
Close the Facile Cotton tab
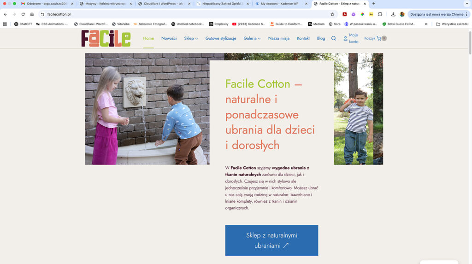[365, 4]
